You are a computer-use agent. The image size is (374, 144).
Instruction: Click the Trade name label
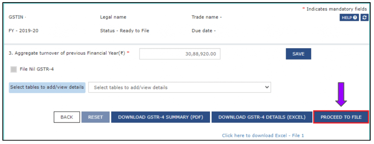(207, 17)
